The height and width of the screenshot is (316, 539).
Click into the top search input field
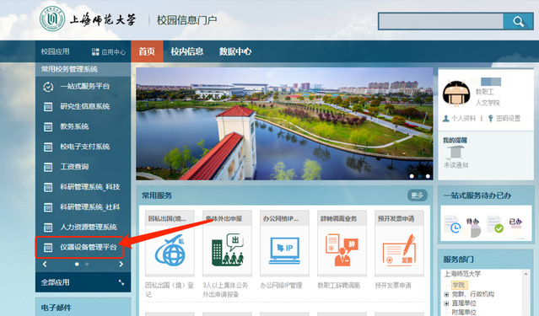[x=441, y=22]
